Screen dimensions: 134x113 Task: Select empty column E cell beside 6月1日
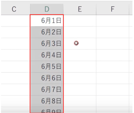coord(80,21)
